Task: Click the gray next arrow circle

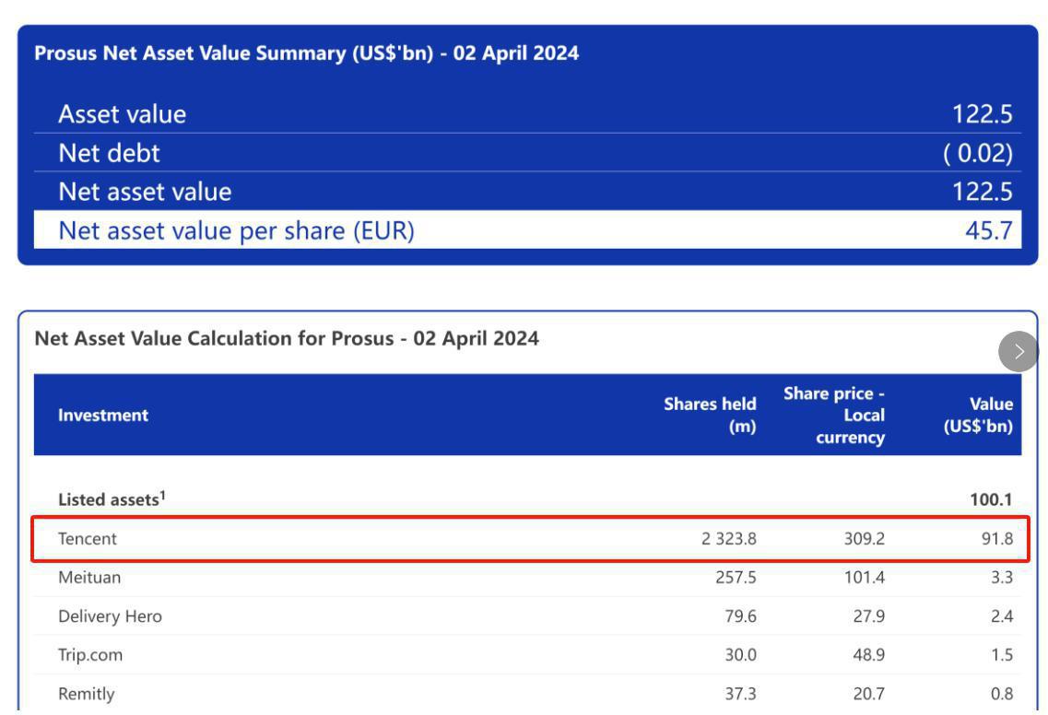Action: [x=1019, y=351]
